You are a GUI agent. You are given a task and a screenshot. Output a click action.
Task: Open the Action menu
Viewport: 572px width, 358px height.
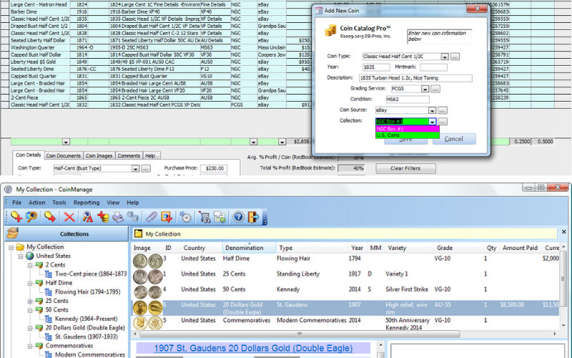(x=37, y=203)
